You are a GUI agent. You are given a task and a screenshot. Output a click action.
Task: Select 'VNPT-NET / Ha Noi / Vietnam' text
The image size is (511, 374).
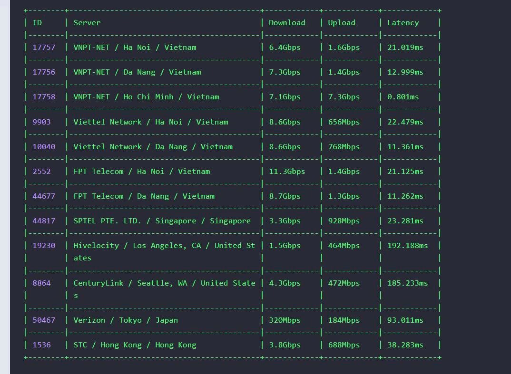tap(135, 48)
